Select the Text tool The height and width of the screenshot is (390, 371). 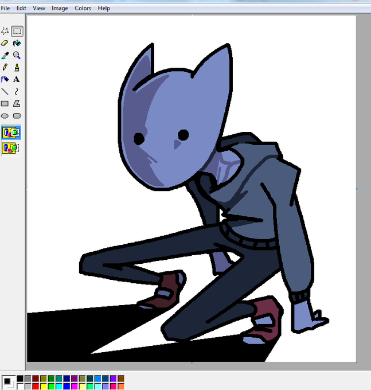[x=17, y=79]
